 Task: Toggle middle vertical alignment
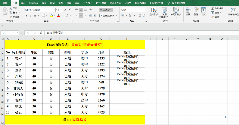click(x=81, y=10)
